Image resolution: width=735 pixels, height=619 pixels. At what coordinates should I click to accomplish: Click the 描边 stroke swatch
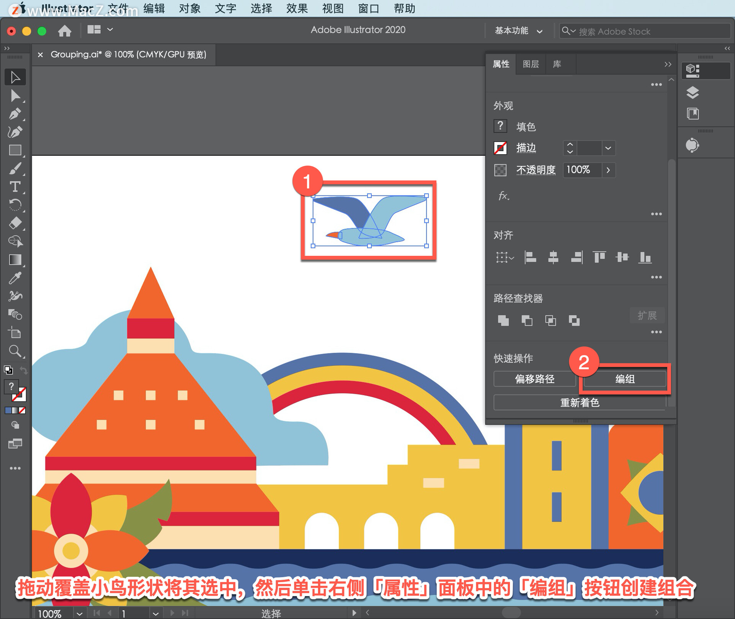pos(500,148)
